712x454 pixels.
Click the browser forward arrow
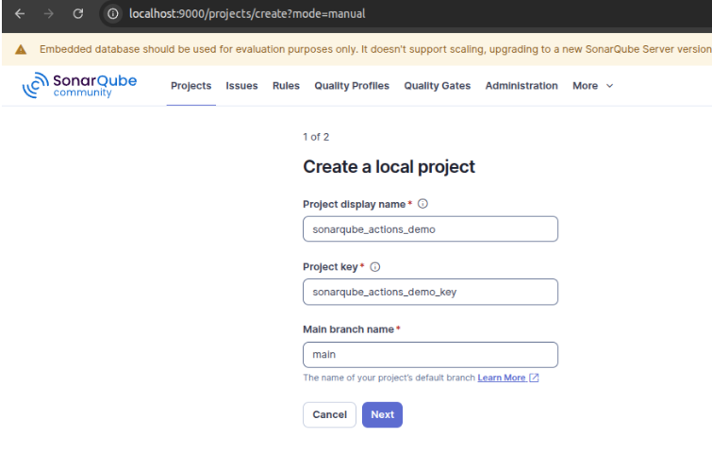49,13
